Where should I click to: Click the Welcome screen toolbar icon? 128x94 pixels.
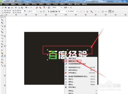49,8
